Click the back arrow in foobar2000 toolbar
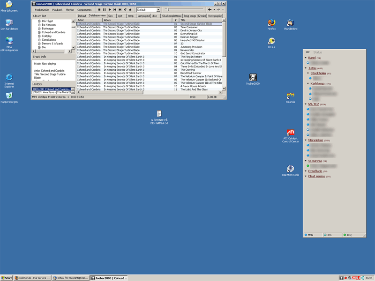The image size is (375, 281). pyautogui.click(x=210, y=9)
